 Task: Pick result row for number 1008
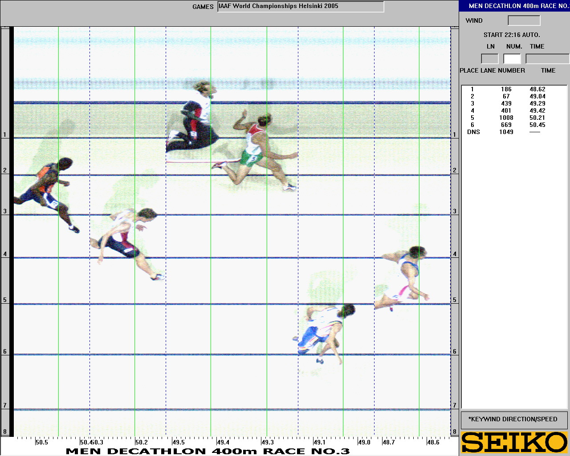click(506, 118)
